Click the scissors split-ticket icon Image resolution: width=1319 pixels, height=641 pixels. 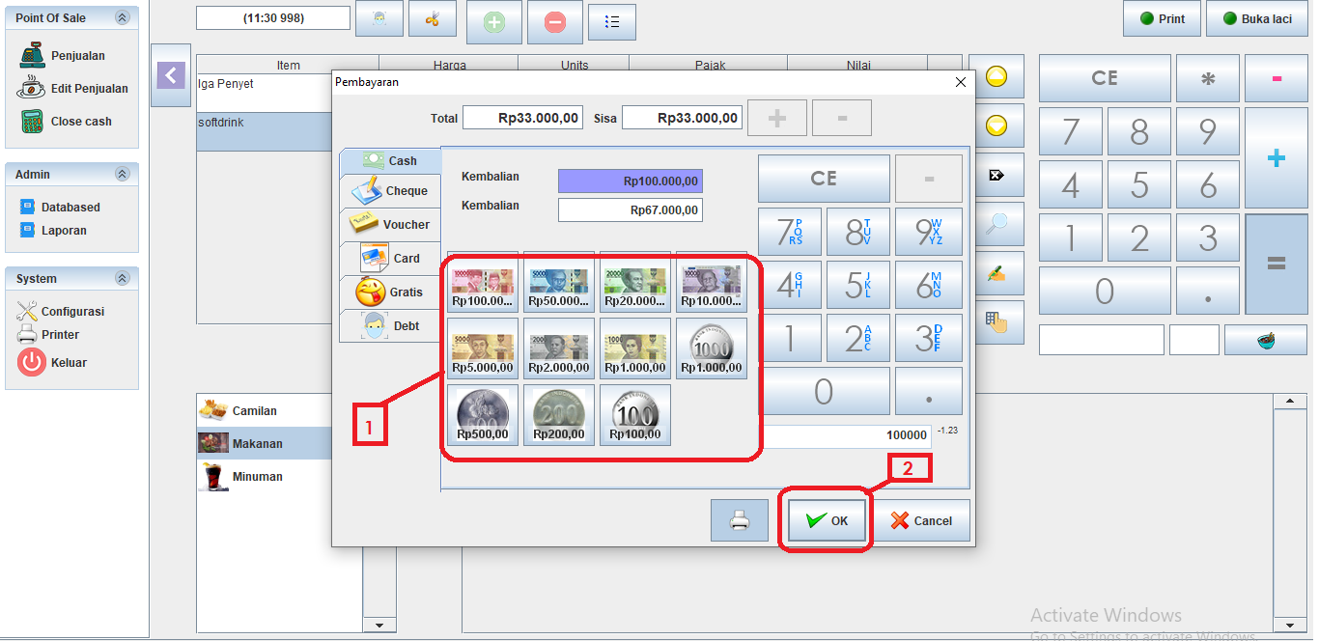432,19
